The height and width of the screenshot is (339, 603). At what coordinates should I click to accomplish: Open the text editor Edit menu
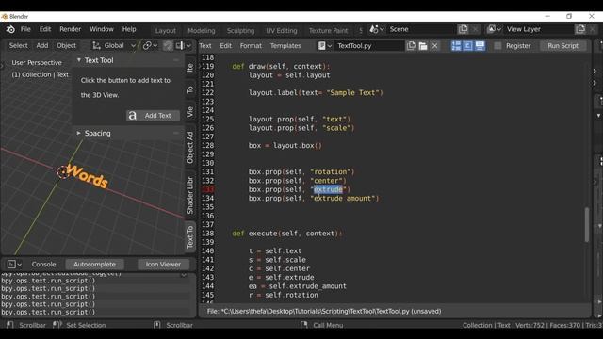tap(226, 46)
